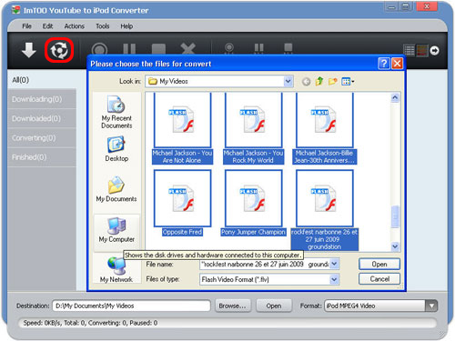Viewport: 455px width, 341px height.
Task: Select the Pony Jumper Champion file
Action: coord(253,203)
